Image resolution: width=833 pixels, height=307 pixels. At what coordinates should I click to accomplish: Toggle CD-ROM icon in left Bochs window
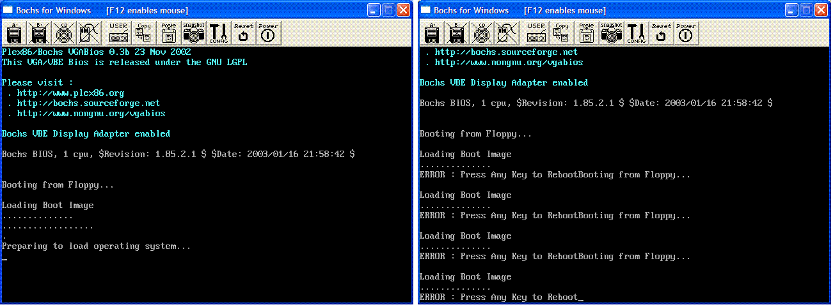pyautogui.click(x=63, y=33)
